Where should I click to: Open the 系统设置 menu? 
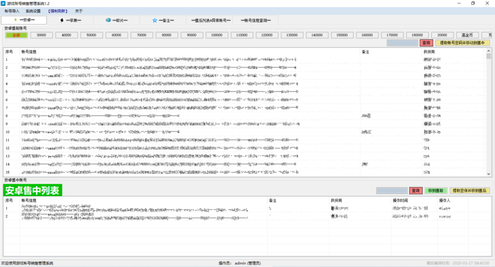coord(33,11)
